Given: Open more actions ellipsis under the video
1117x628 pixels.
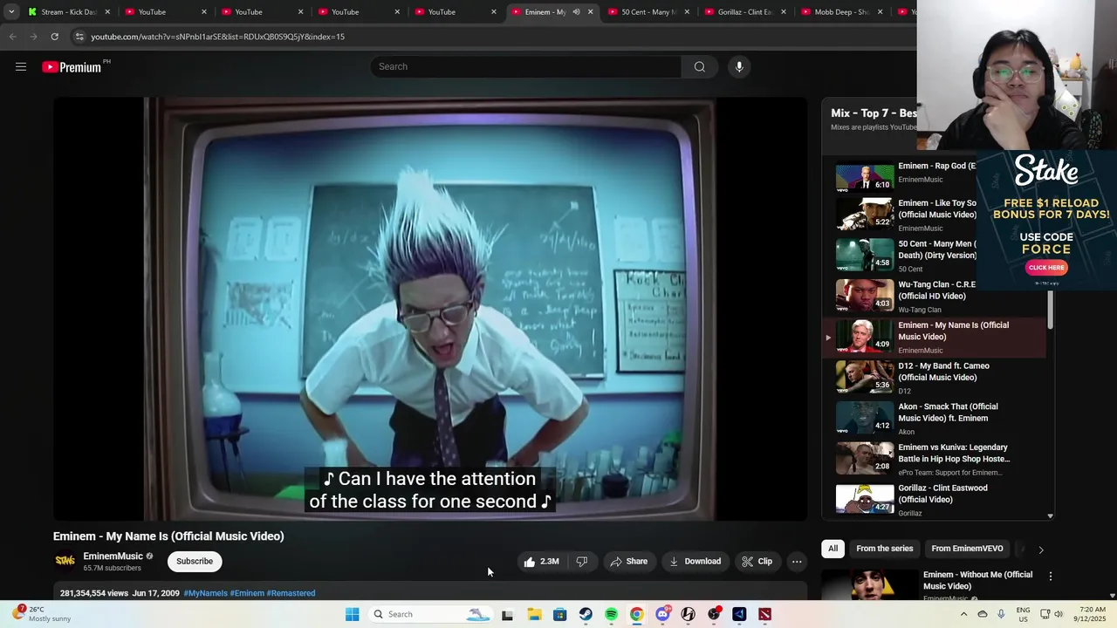Looking at the screenshot, I should [x=797, y=562].
